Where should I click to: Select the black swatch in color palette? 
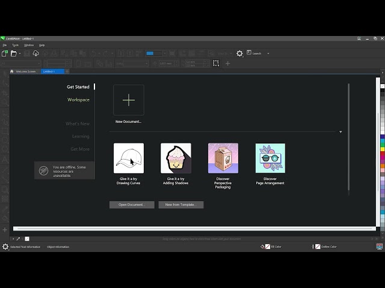click(x=383, y=91)
